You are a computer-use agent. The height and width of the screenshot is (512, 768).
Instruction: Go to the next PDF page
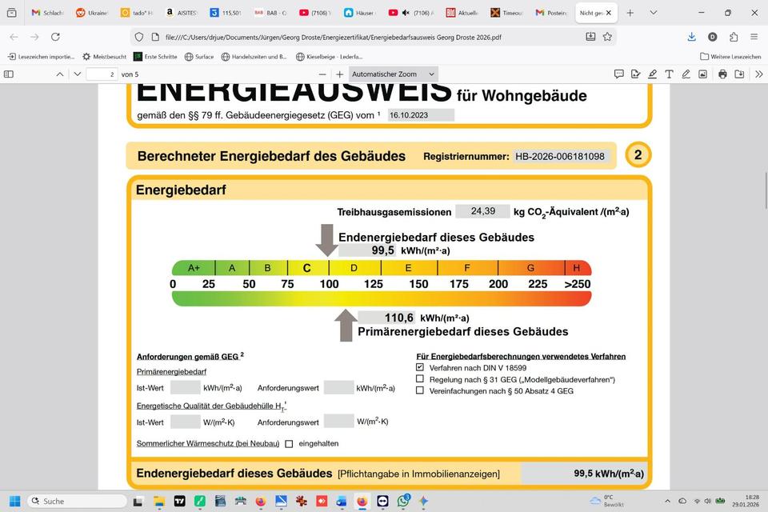point(77,74)
